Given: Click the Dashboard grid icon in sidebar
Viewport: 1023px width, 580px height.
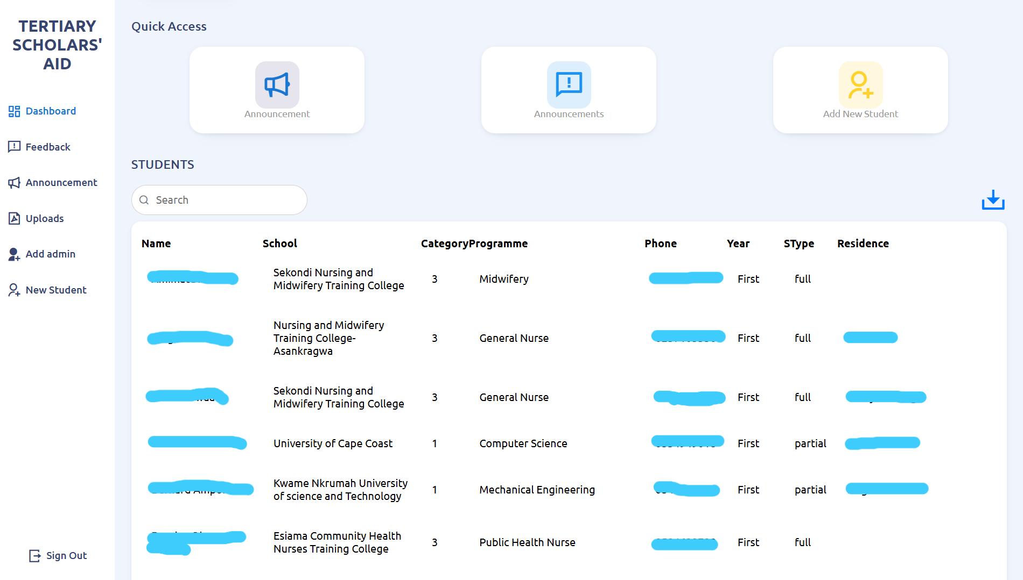Looking at the screenshot, I should pos(14,111).
